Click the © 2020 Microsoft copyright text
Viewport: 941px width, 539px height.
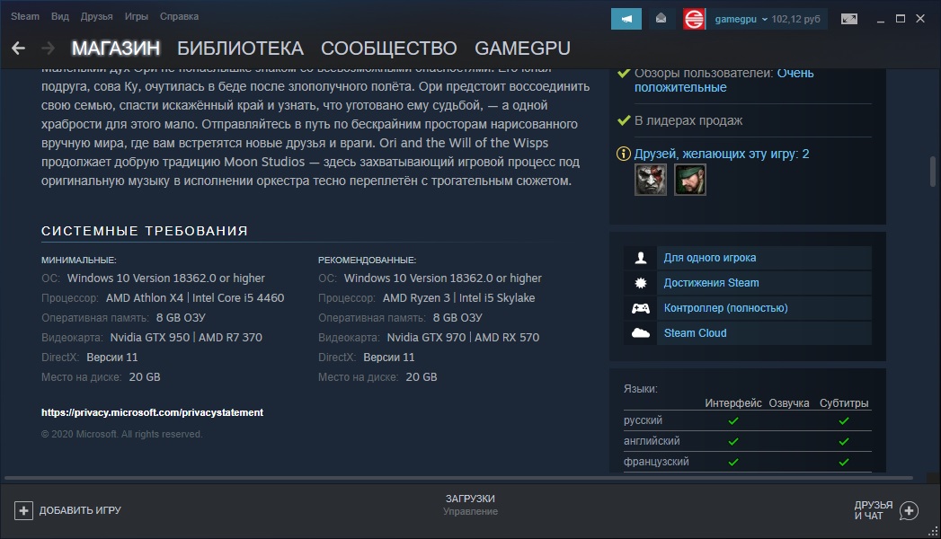[x=122, y=434]
